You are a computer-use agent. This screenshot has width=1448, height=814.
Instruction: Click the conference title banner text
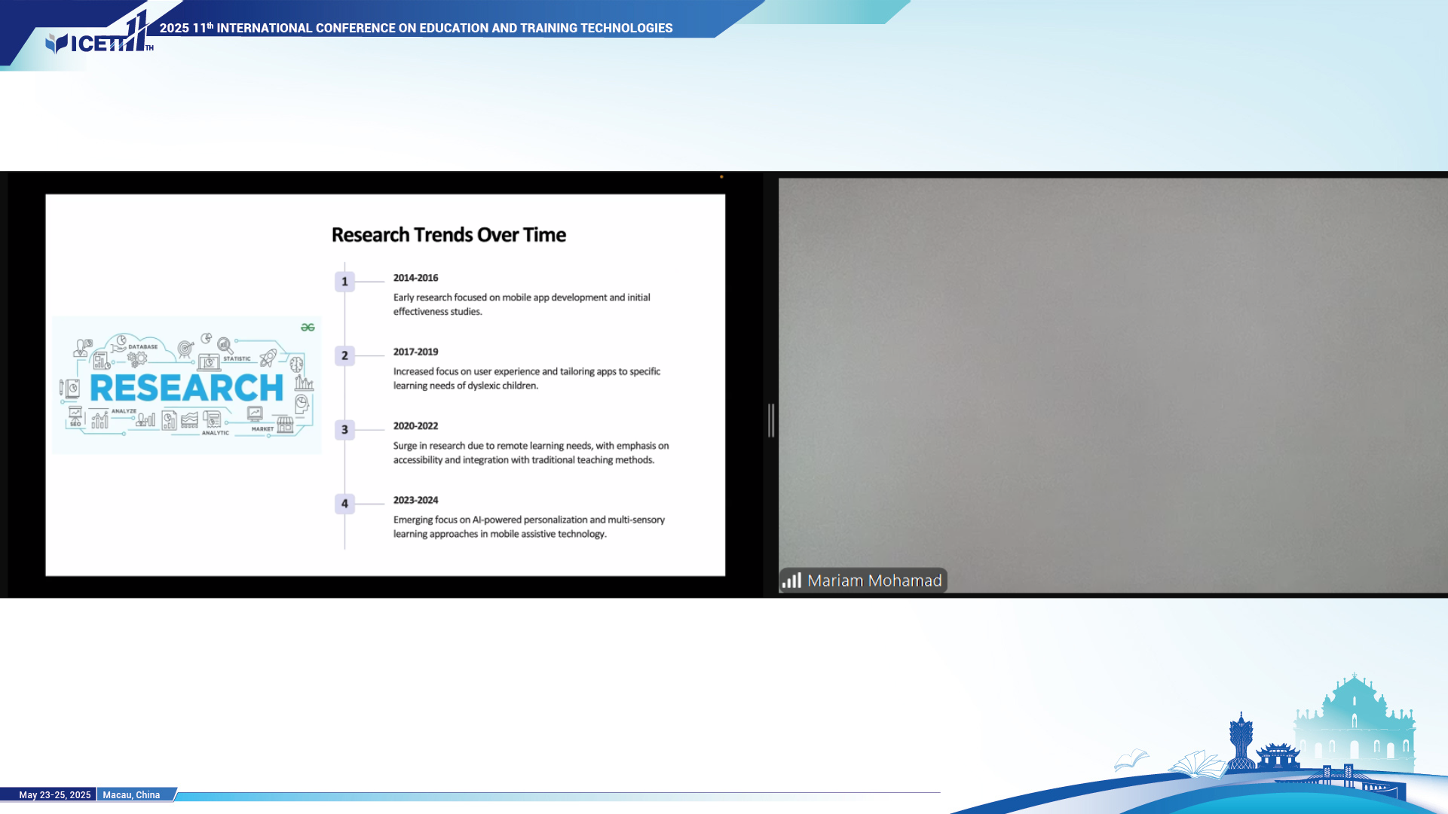tap(416, 28)
